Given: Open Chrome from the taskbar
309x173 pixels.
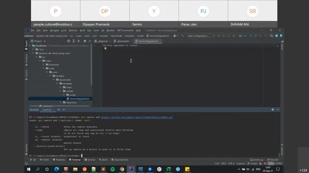Looking at the screenshot, I should pos(122,169).
